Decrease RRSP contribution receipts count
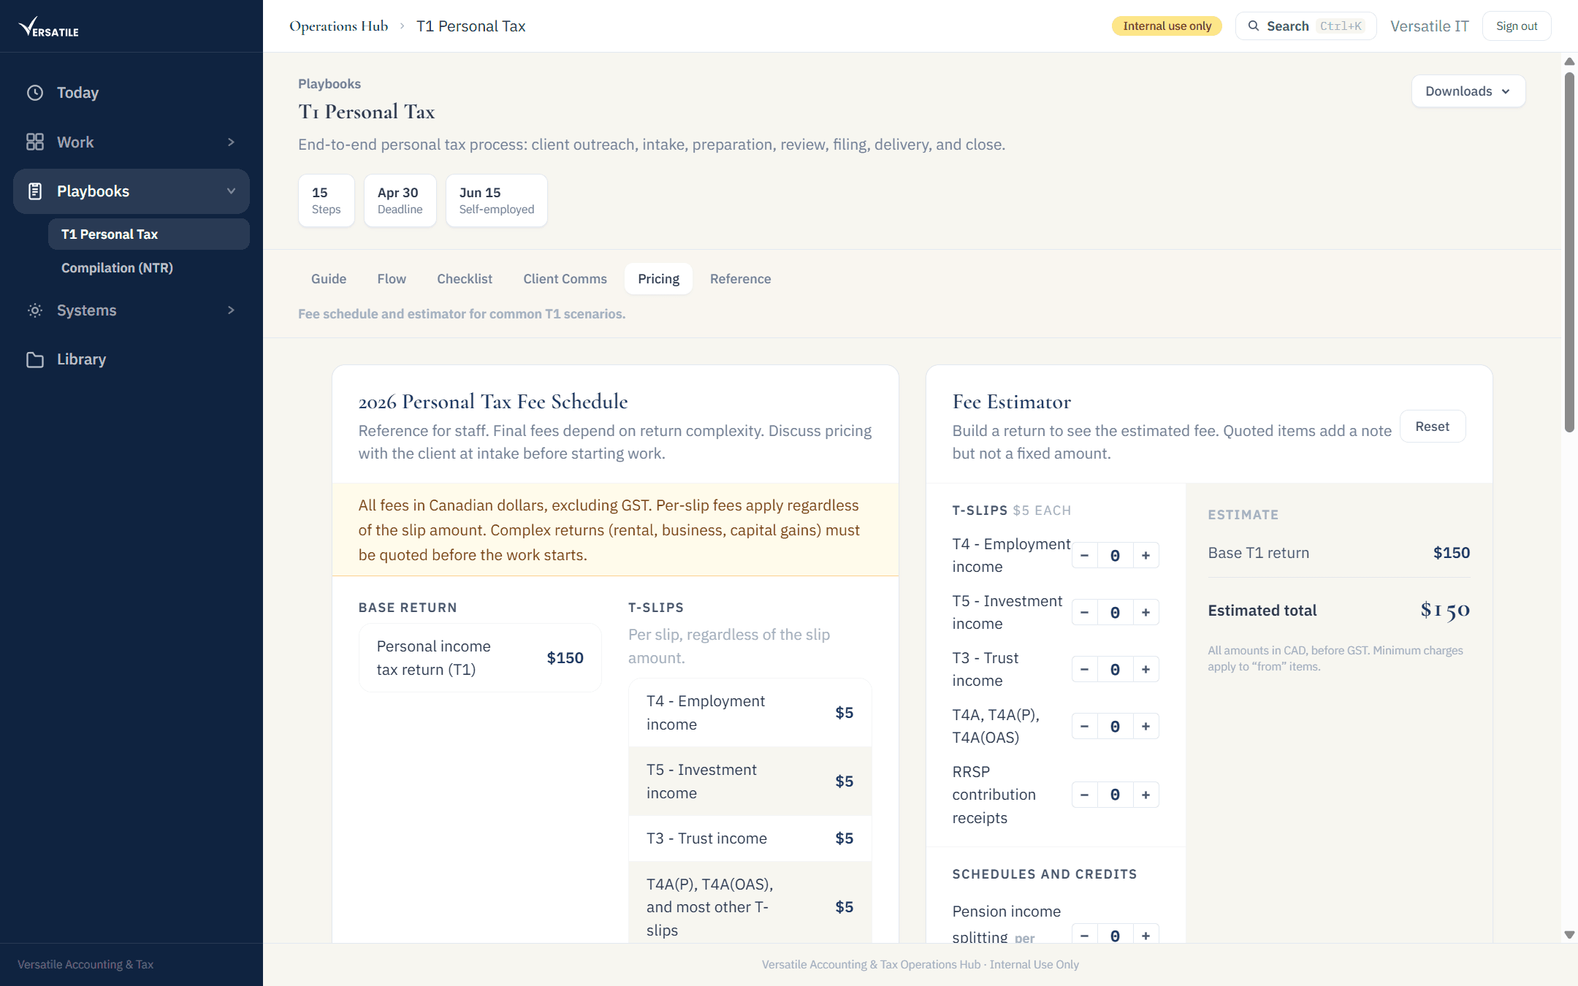The width and height of the screenshot is (1578, 986). click(1085, 795)
